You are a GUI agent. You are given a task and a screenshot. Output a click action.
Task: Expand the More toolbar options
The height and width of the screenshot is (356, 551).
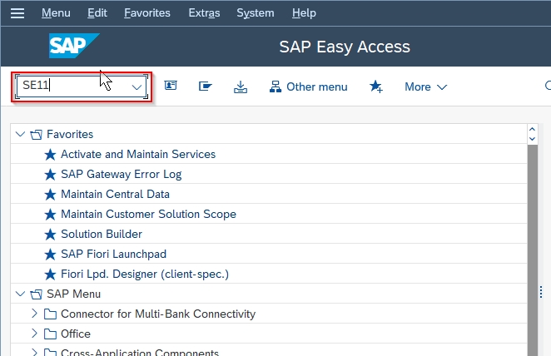(425, 87)
